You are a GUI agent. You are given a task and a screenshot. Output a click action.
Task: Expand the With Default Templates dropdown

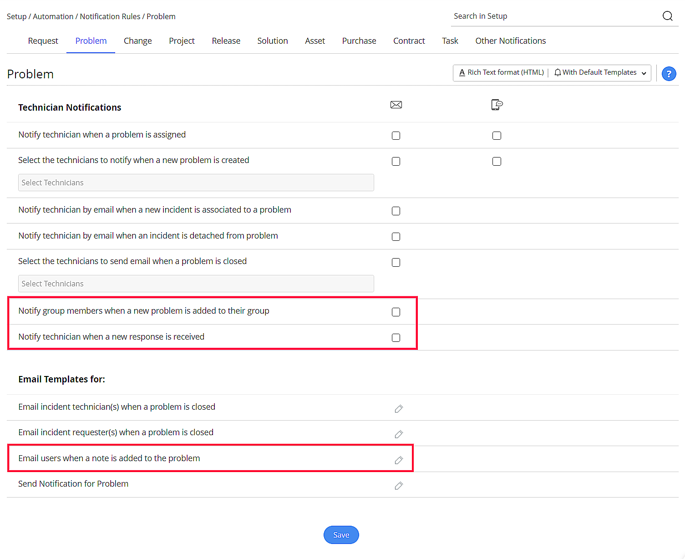pos(600,73)
